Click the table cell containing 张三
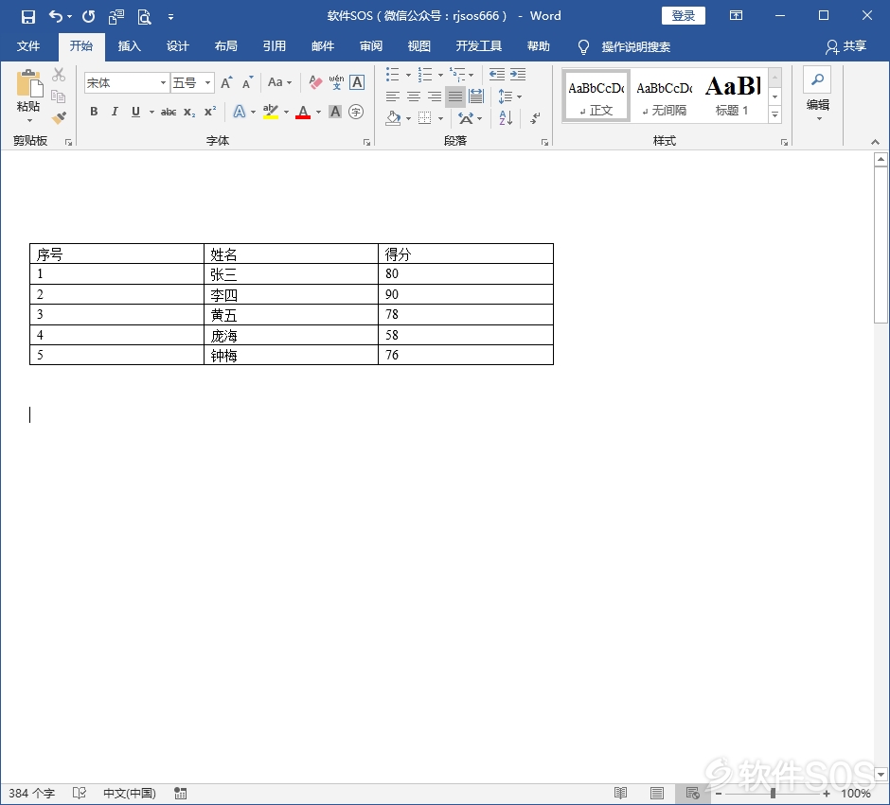 point(291,274)
